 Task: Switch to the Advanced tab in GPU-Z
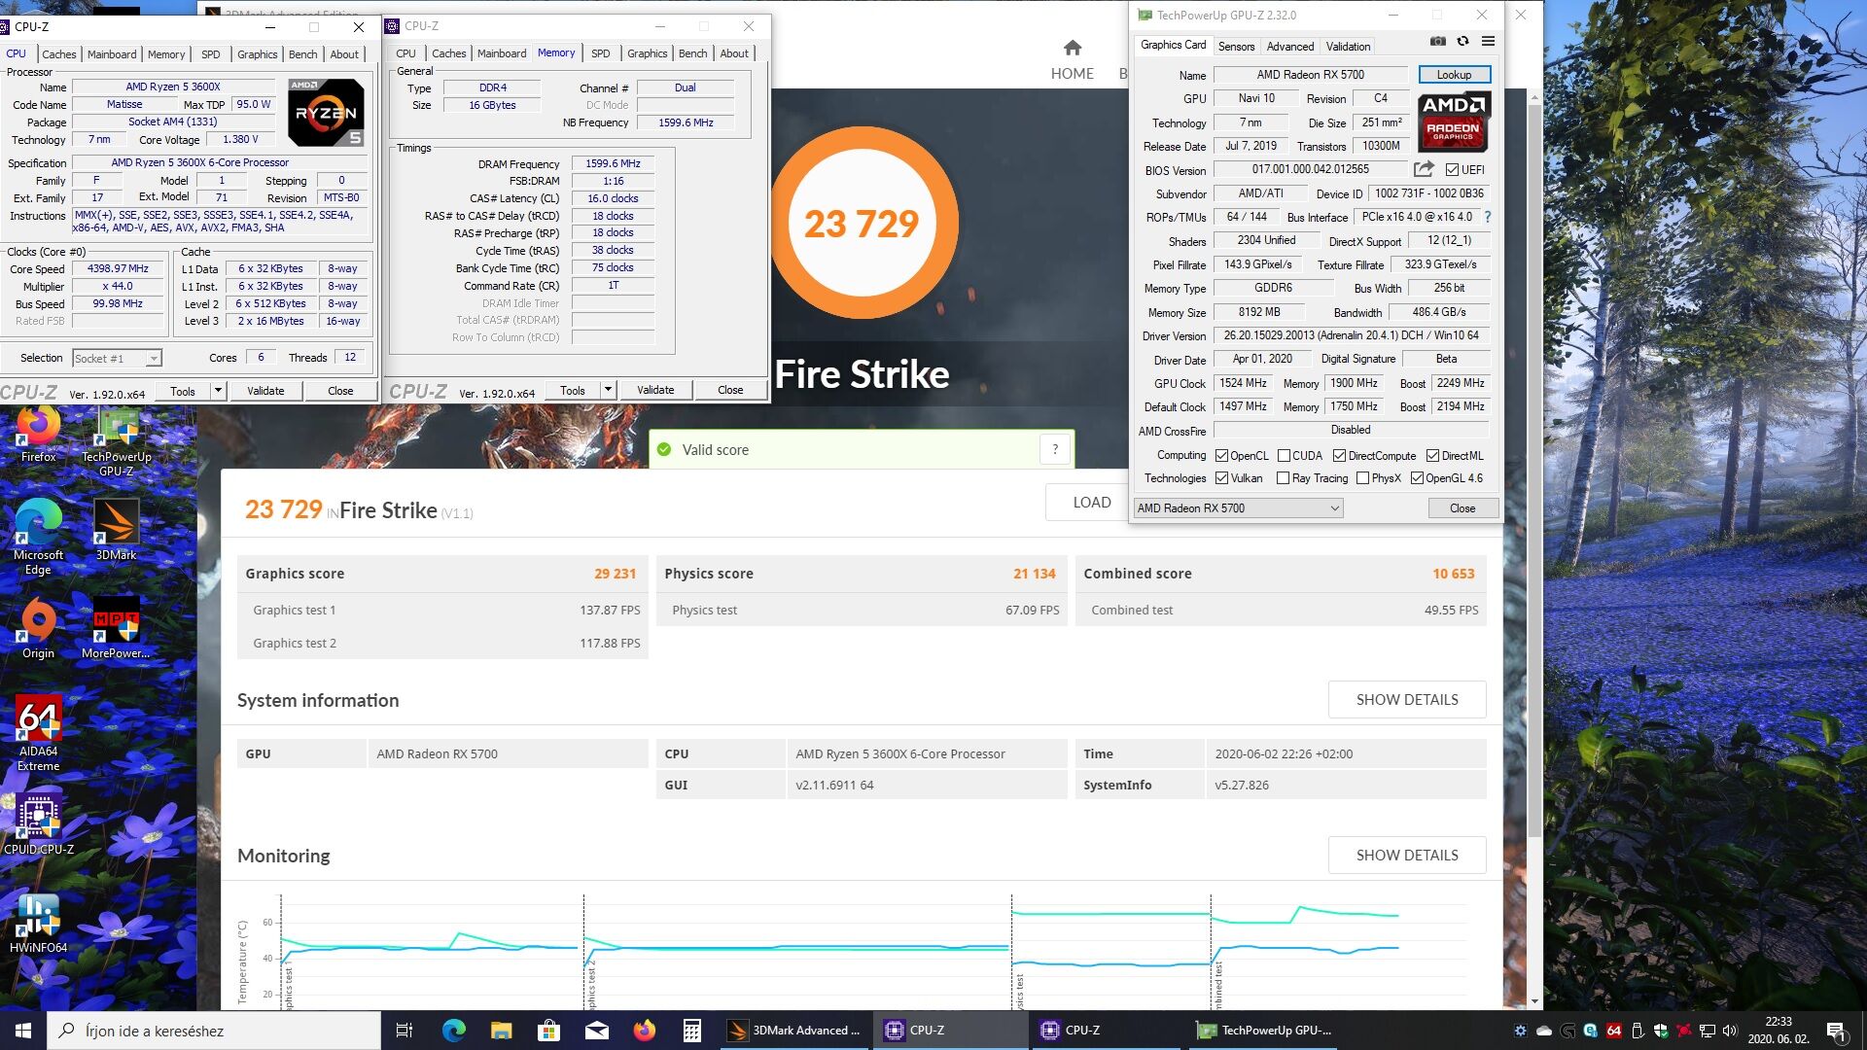click(1290, 47)
